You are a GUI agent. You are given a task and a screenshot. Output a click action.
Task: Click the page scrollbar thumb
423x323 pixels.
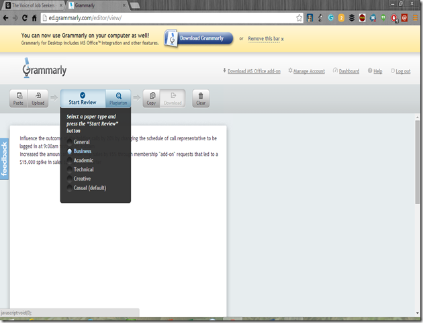click(418, 162)
